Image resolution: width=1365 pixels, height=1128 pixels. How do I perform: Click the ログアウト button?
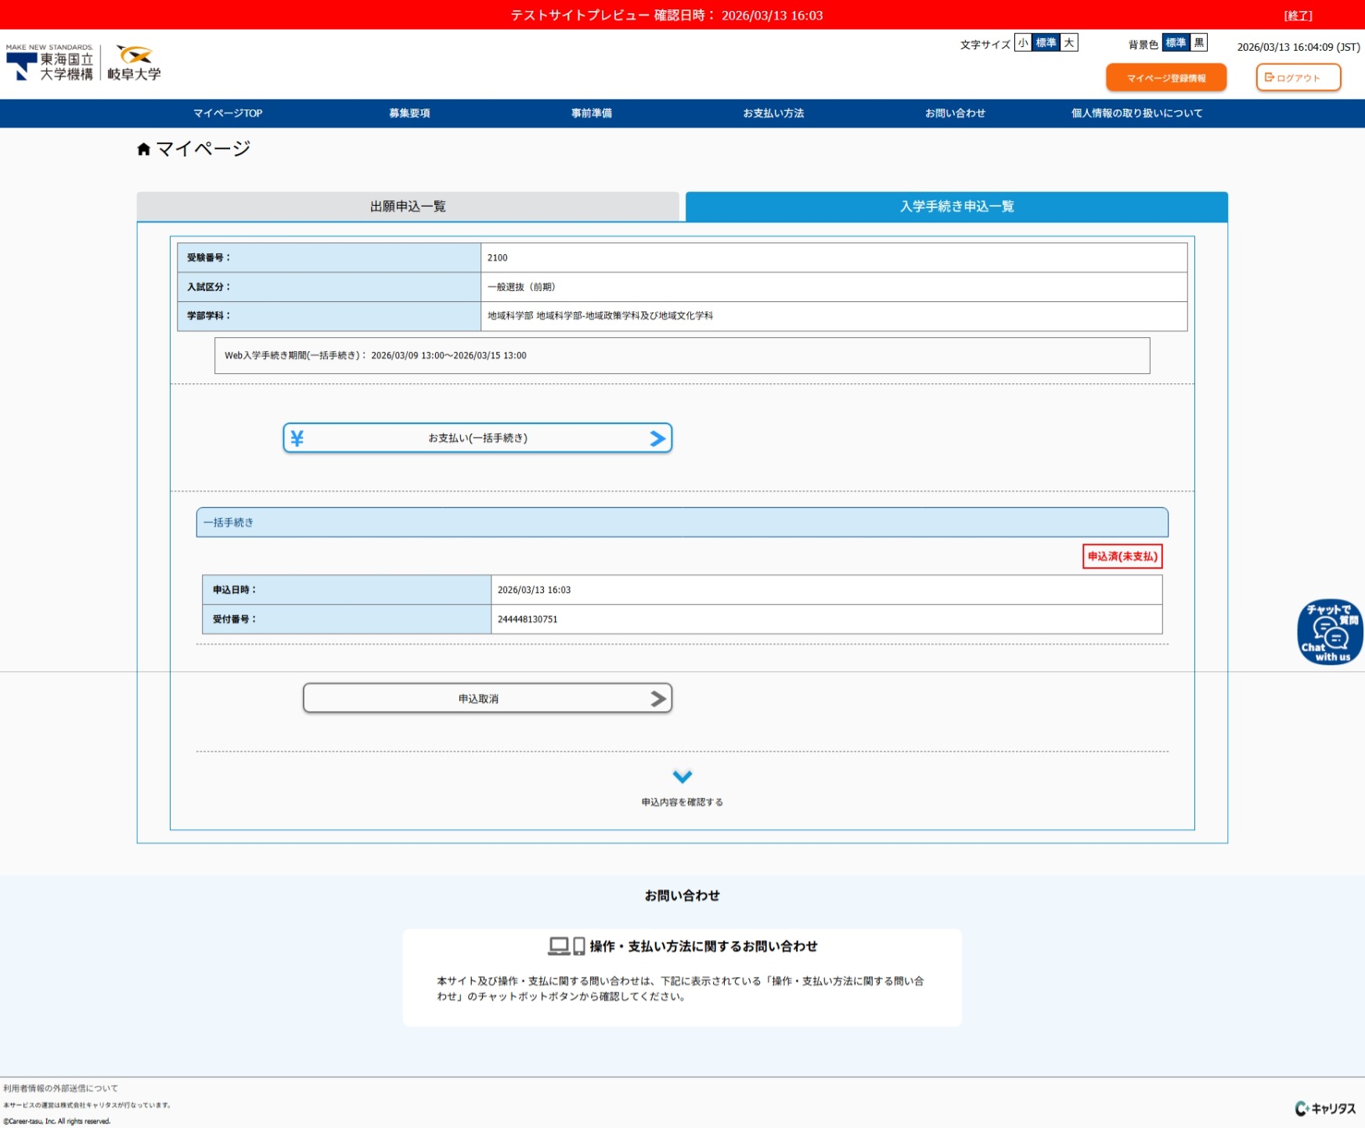coord(1298,77)
